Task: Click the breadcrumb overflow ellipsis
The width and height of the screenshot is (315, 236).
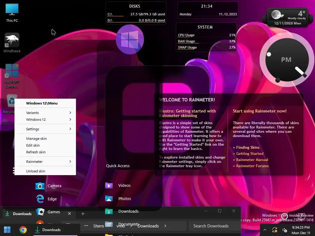Action: click(x=86, y=226)
